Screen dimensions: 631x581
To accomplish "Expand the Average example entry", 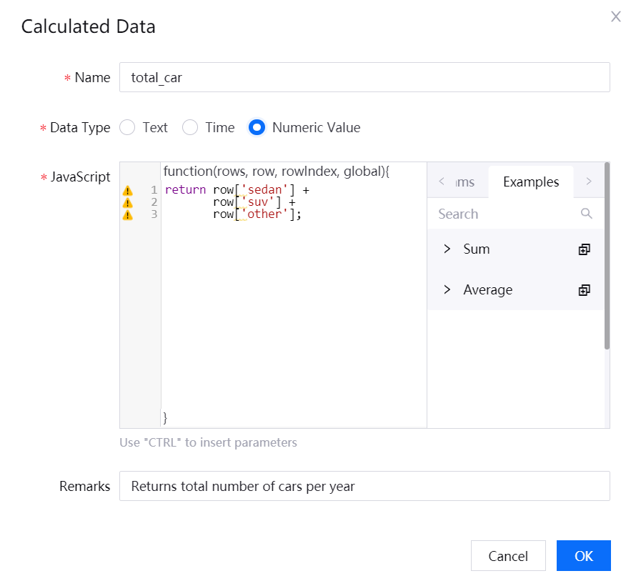I will [x=447, y=290].
